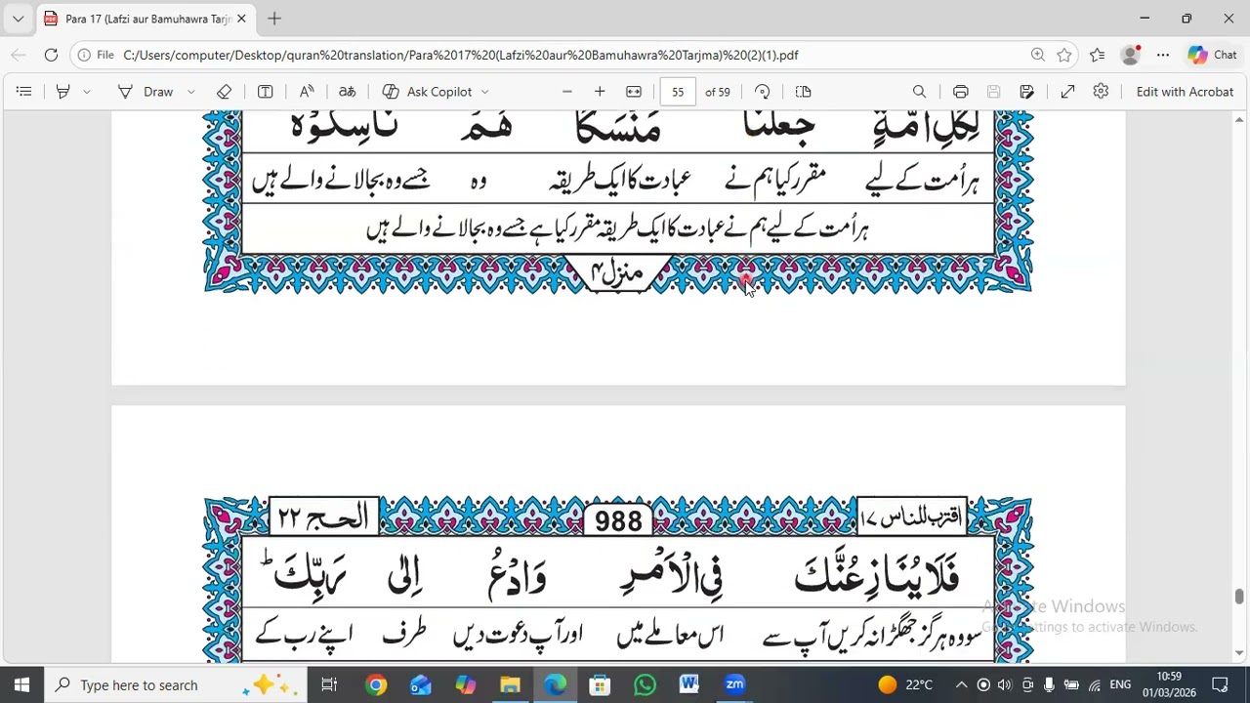Image resolution: width=1250 pixels, height=703 pixels.
Task: Open Task View
Action: (x=329, y=685)
